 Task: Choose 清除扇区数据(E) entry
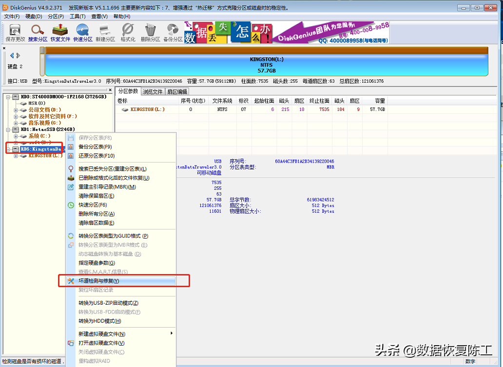(121, 223)
